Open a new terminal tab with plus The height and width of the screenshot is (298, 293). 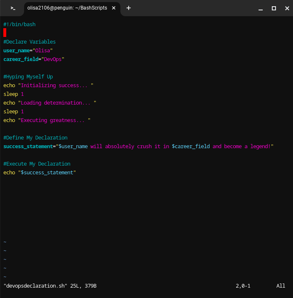pos(129,8)
